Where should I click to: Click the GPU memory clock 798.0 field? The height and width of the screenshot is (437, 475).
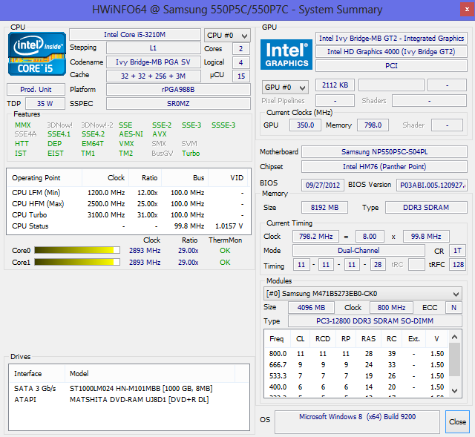[373, 125]
